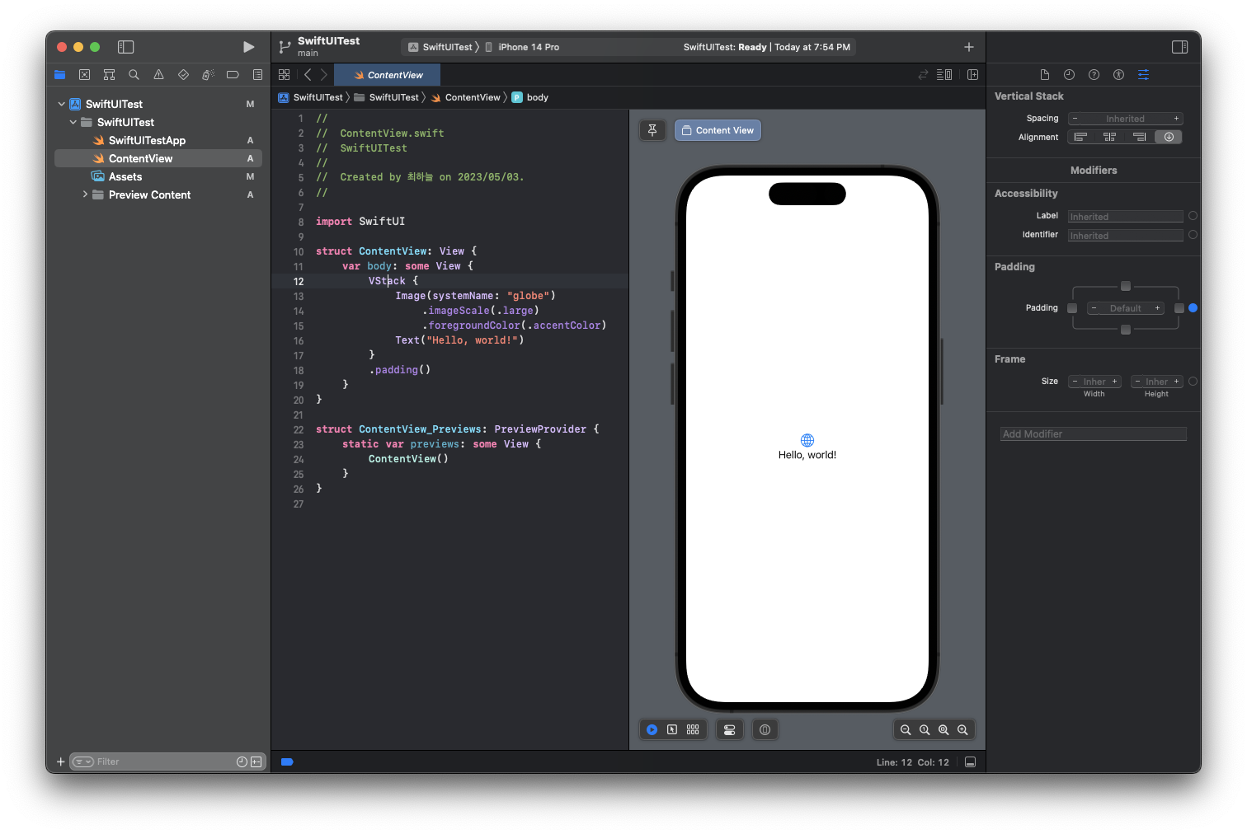
Task: Toggle recent files filter in navigator
Action: coord(242,761)
